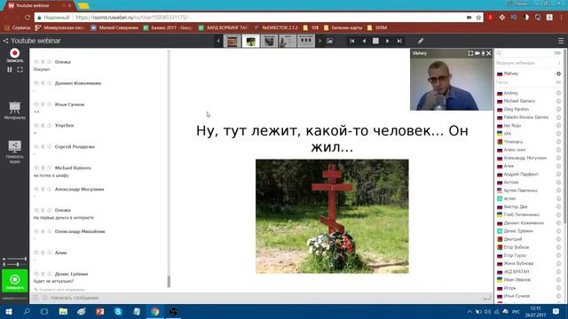The height and width of the screenshot is (319, 568).
Task: Click the green Finish (Завершить) webinar button
Action: click(x=14, y=281)
